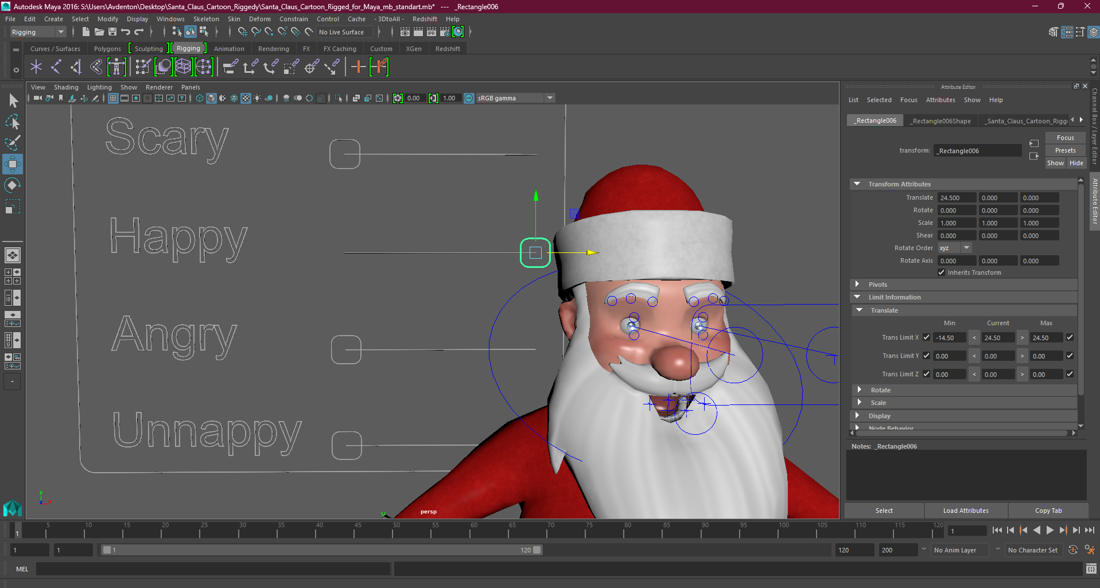Click the Focus button beside transform name
1100x588 pixels.
pyautogui.click(x=1065, y=138)
